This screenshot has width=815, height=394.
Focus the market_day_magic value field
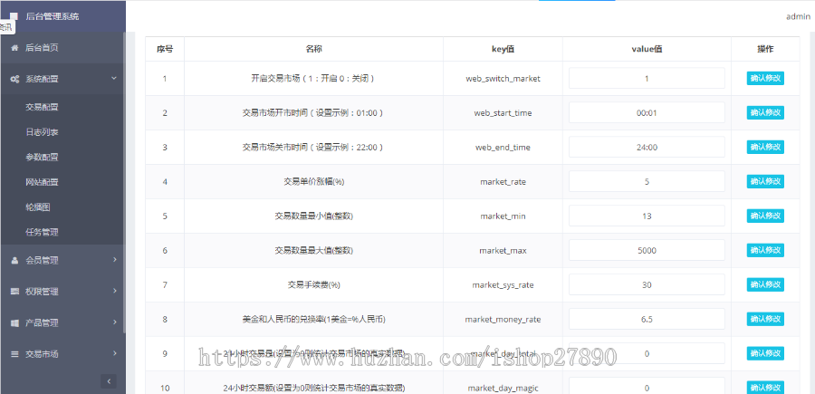[647, 387]
